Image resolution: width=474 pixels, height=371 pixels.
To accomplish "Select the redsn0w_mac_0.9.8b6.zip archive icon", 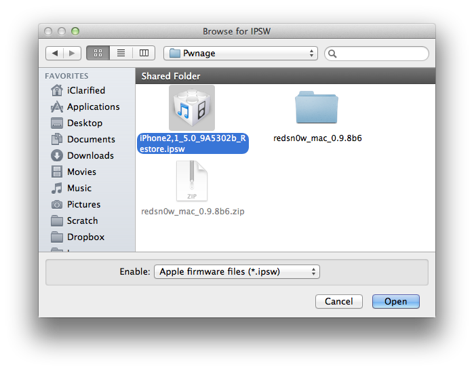I will pyautogui.click(x=192, y=181).
